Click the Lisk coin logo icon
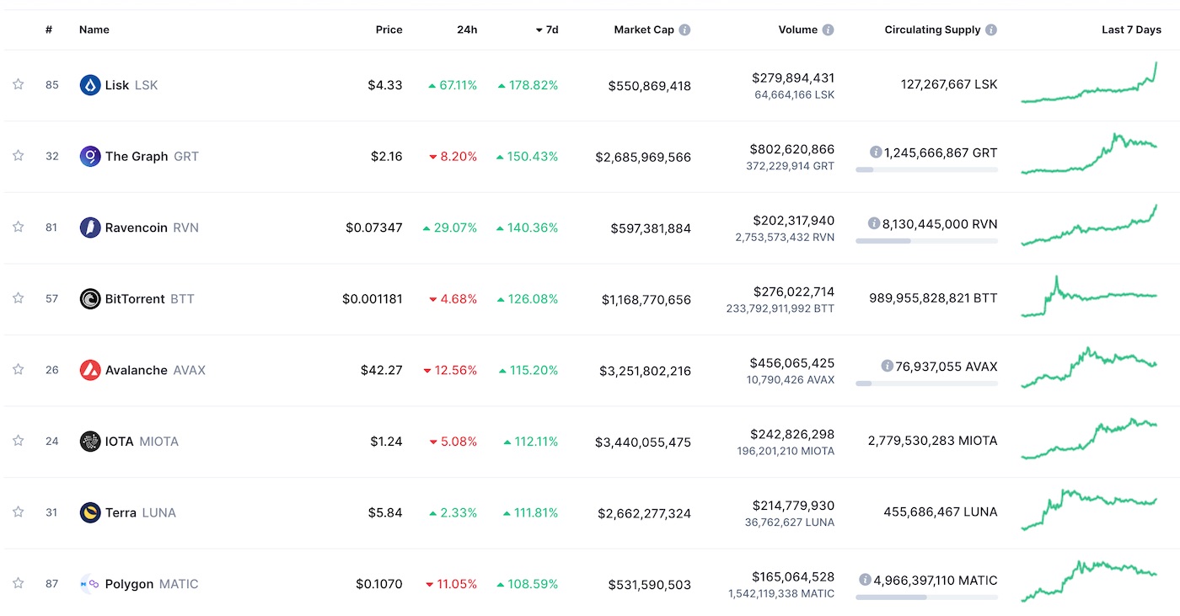Image resolution: width=1180 pixels, height=616 pixels. tap(90, 85)
